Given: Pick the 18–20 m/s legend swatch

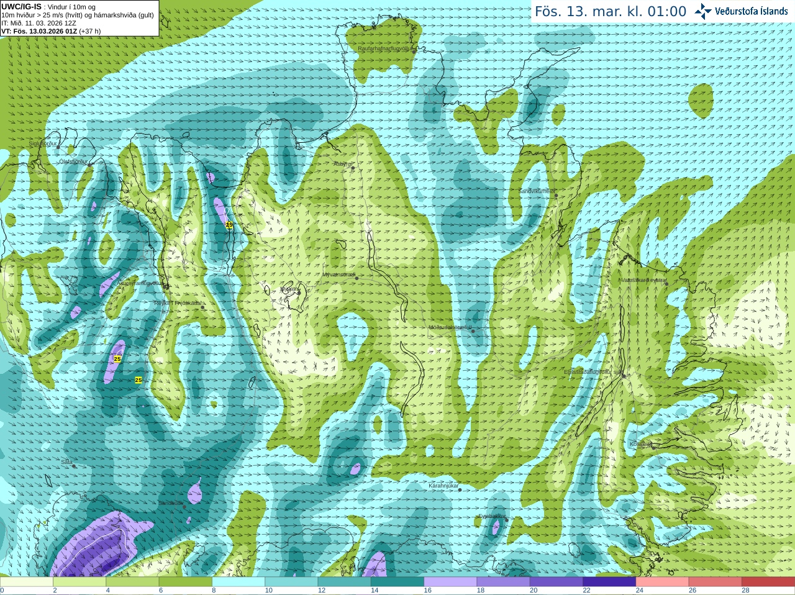Looking at the screenshot, I should point(504,582).
